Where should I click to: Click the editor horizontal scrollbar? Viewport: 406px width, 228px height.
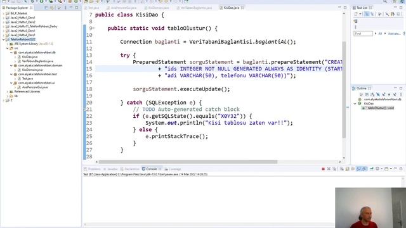(188, 162)
